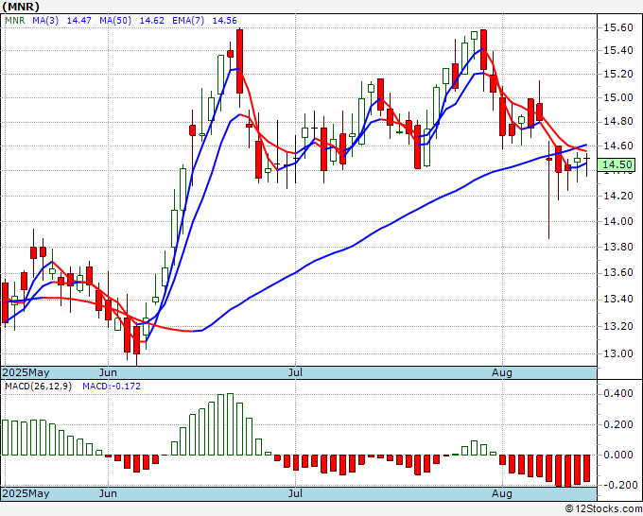Click the EMA(7) value 14.56

pos(225,21)
